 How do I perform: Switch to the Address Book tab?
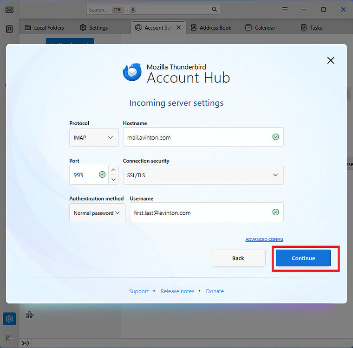tap(211, 28)
